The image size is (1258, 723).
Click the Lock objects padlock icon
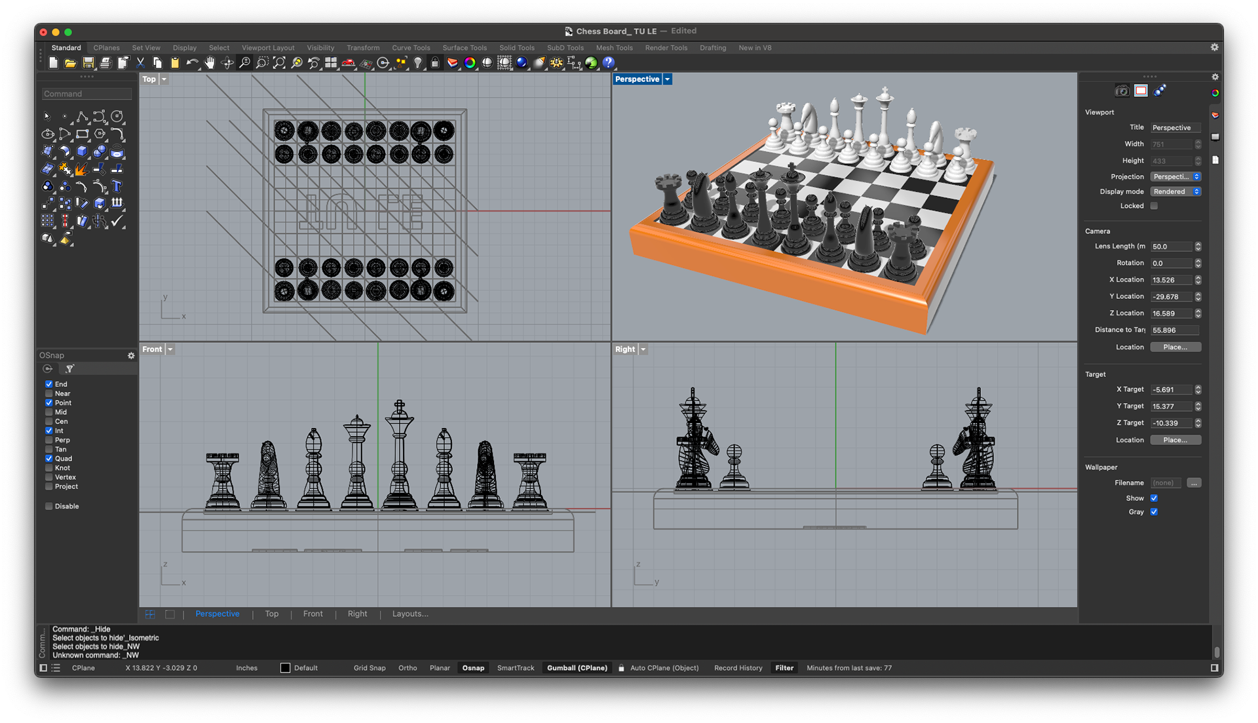tap(435, 63)
